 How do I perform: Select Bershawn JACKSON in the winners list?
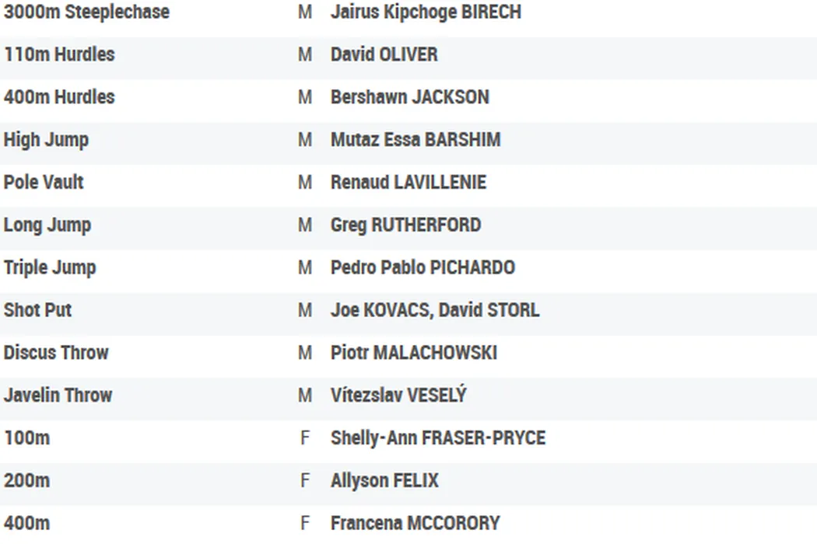[x=409, y=97]
